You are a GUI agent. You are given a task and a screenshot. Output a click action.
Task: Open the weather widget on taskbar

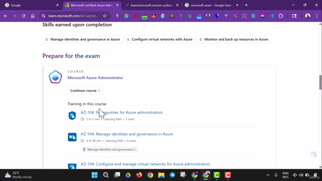tap(19, 175)
